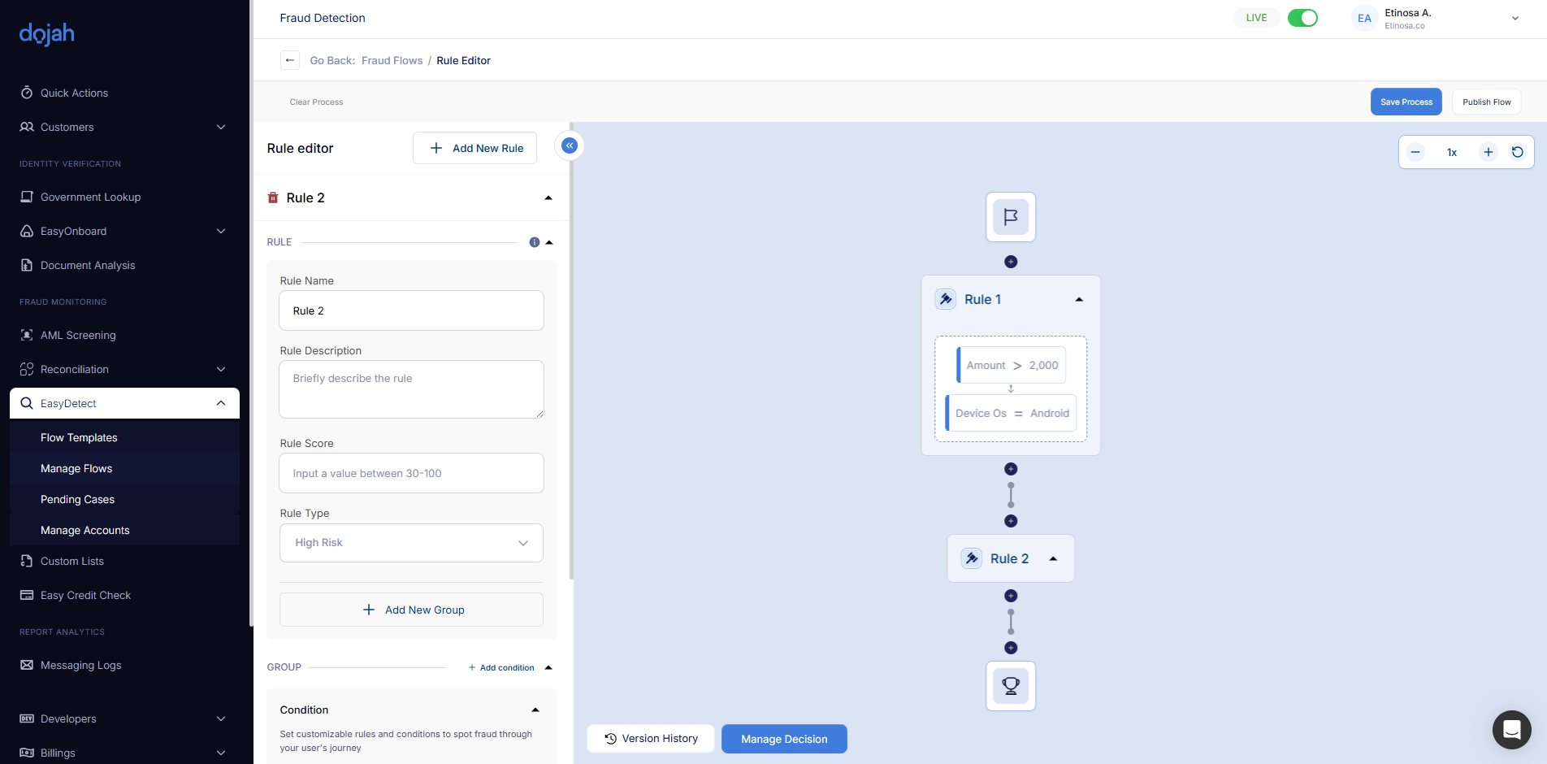Screen dimensions: 1547x764
Task: Click the Save Process button
Action: point(1406,102)
